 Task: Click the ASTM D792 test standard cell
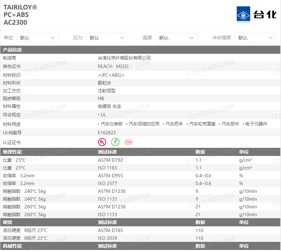(x=110, y=160)
